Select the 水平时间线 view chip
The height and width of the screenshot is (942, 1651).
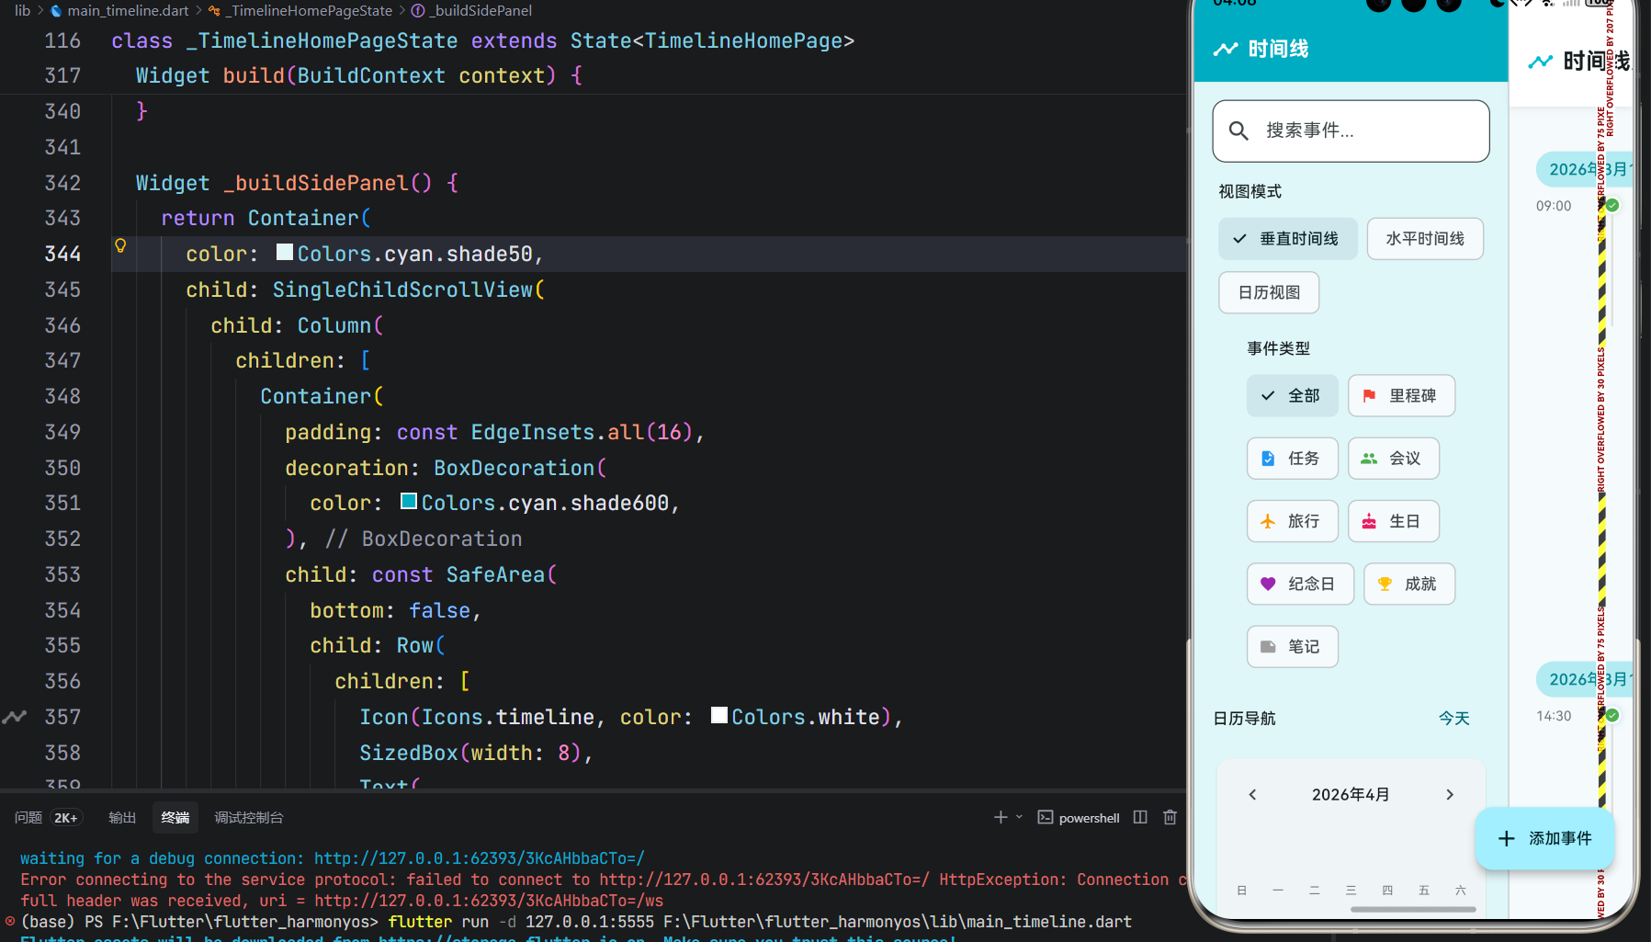click(x=1425, y=239)
